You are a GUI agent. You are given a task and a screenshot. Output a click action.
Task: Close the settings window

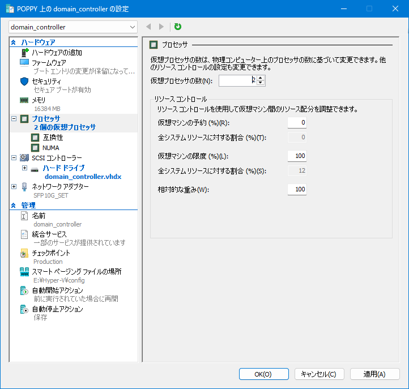(395, 8)
